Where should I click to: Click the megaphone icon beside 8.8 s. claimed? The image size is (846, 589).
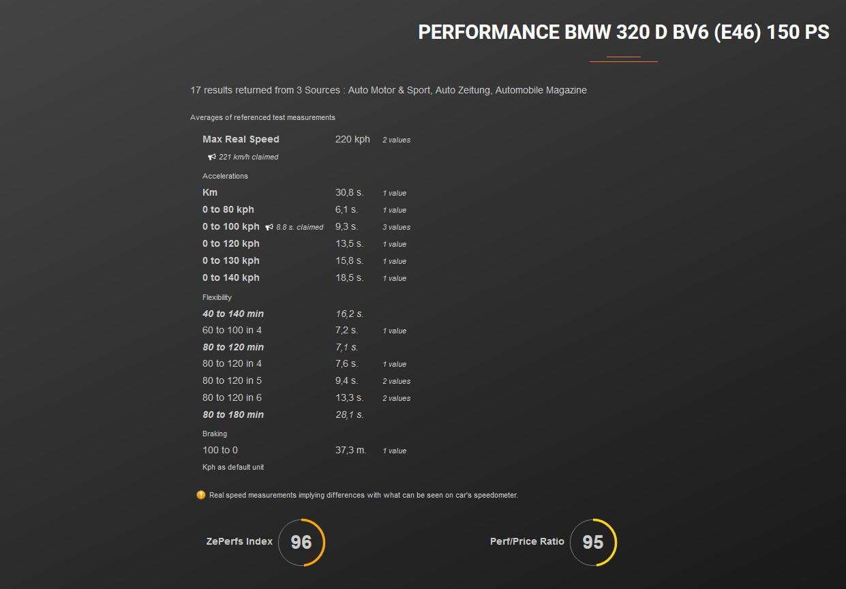pos(269,227)
